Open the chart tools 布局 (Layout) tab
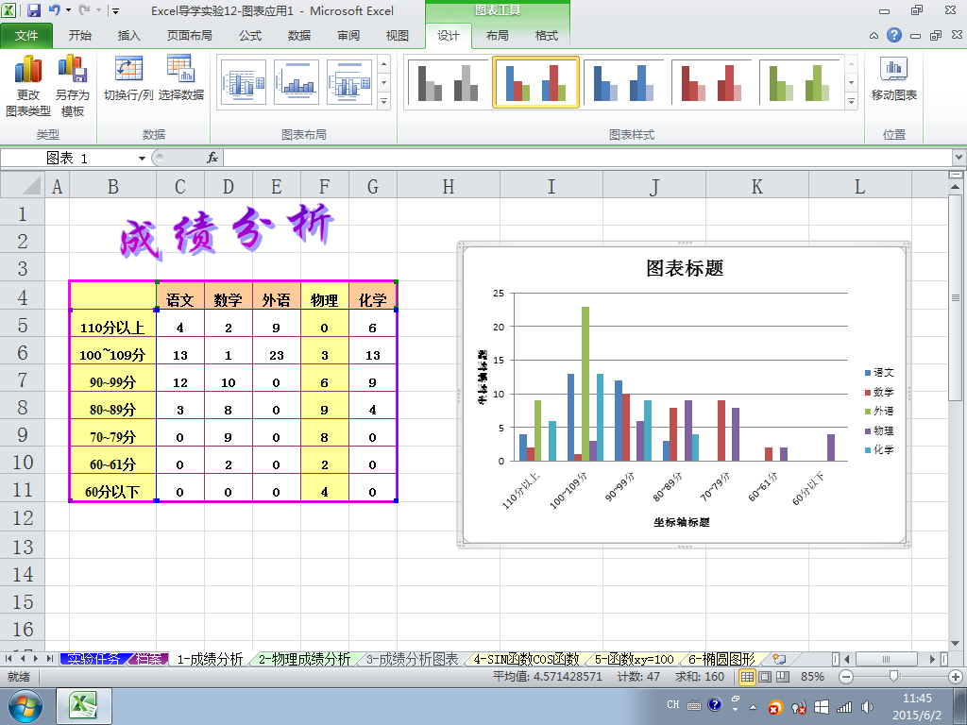This screenshot has height=725, width=967. 497,36
